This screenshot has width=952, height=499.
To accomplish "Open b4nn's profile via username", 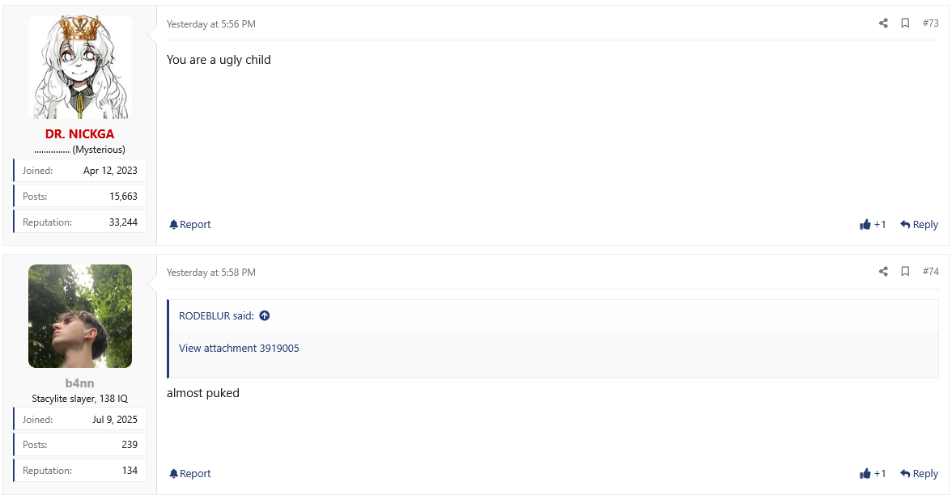I will click(x=79, y=383).
